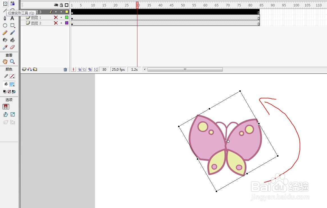Screen dimensions: 327x208
Task: Toggle visibility of all layers (eye)
Action: coord(56,5)
